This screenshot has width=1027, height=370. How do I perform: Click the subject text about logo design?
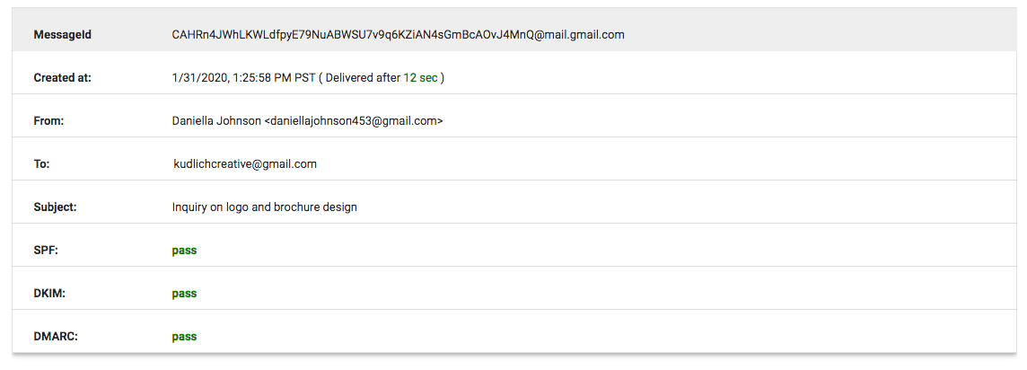tap(265, 207)
